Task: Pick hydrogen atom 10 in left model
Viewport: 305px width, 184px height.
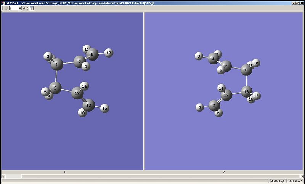Action: pos(108,53)
